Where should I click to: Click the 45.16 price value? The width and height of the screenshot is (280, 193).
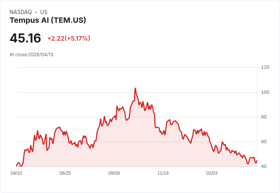[25, 38]
